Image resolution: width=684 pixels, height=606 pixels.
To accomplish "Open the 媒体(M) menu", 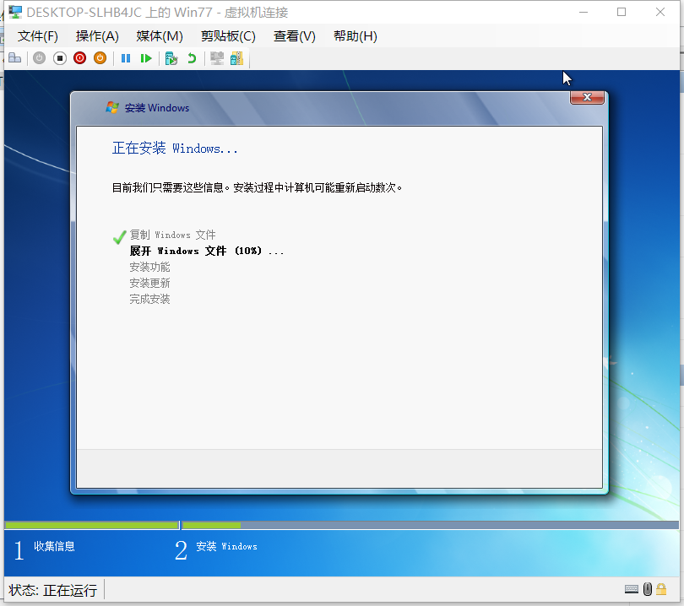I will pyautogui.click(x=160, y=36).
